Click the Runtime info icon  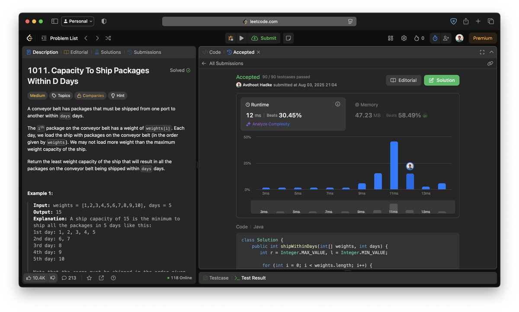pos(338,104)
